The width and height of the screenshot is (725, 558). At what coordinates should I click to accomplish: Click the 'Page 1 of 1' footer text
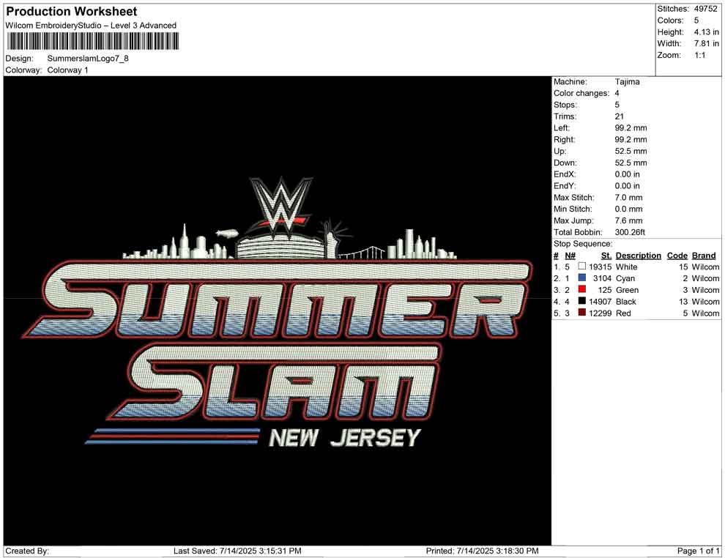pyautogui.click(x=698, y=551)
